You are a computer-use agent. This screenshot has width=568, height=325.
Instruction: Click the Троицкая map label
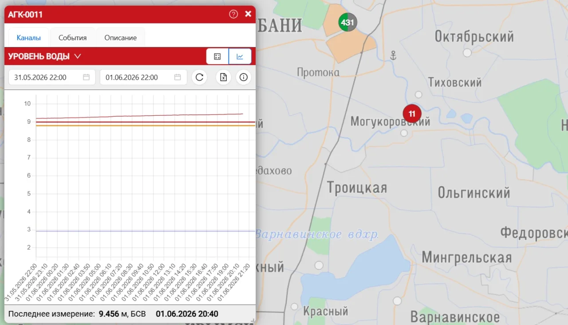coord(357,188)
